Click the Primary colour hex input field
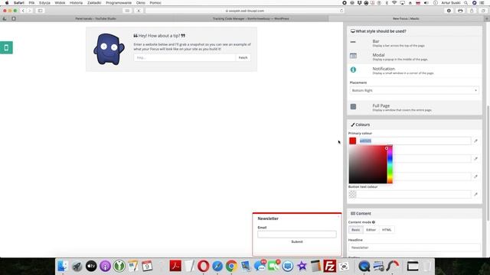Viewport: 490px width, 275px height. point(414,141)
